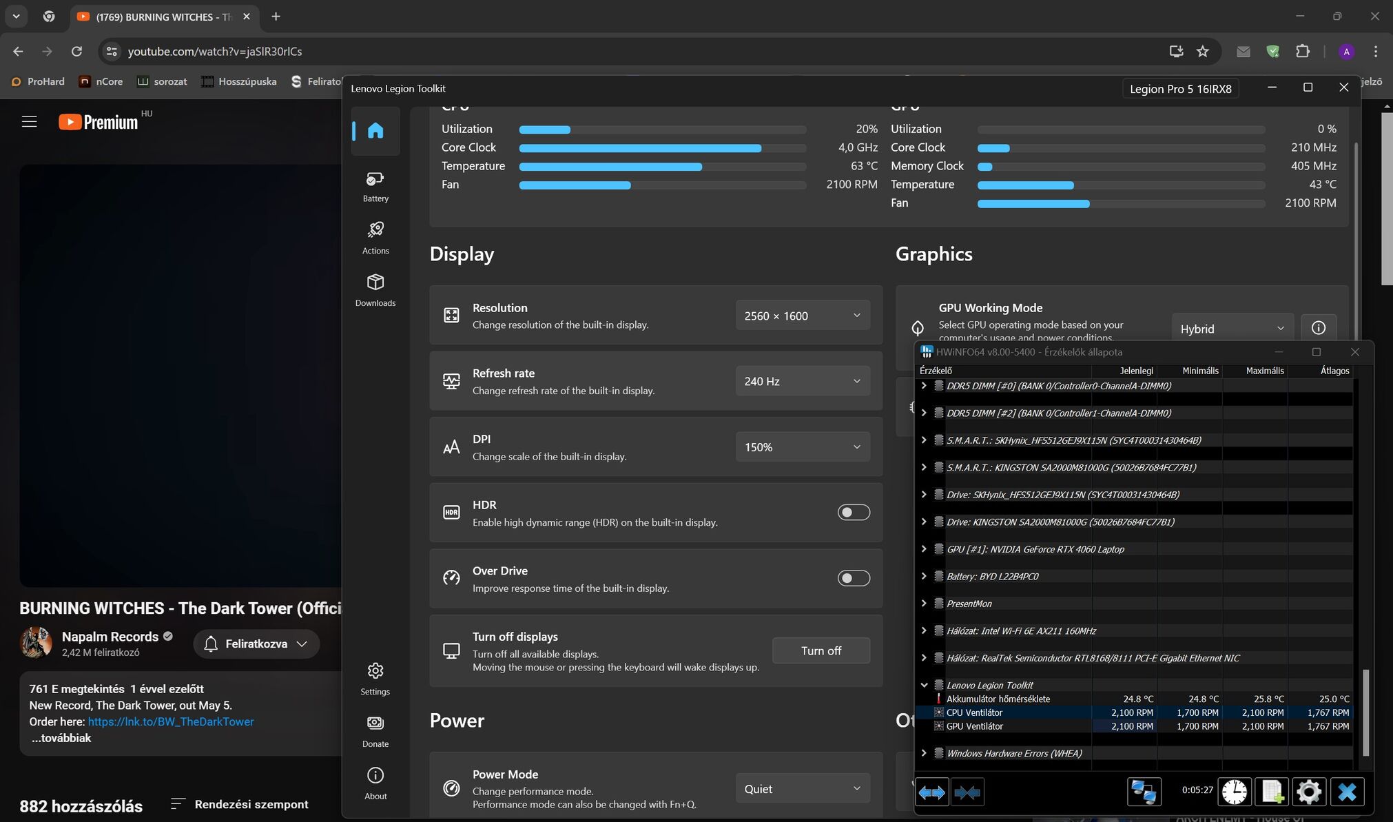Image resolution: width=1393 pixels, height=822 pixels.
Task: Expand description with ...továbbiak
Action: [61, 738]
